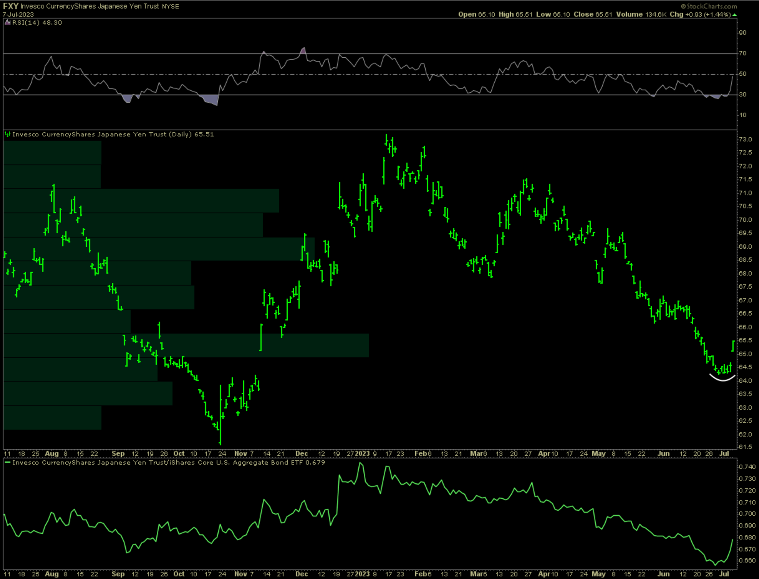Click the 50 level on the RSI axis

[x=742, y=74]
